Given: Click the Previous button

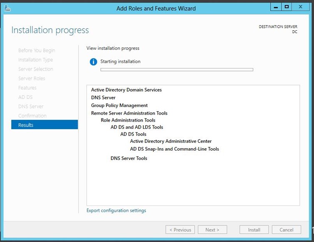Looking at the screenshot, I should tap(180, 230).
